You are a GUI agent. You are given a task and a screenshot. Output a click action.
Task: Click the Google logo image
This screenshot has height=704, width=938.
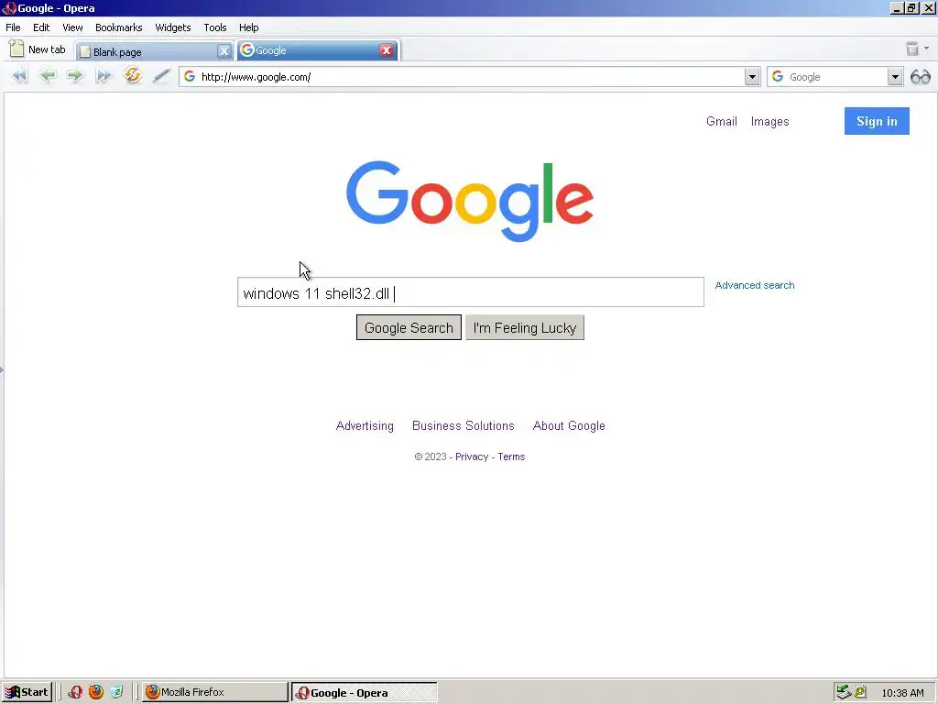(x=470, y=201)
